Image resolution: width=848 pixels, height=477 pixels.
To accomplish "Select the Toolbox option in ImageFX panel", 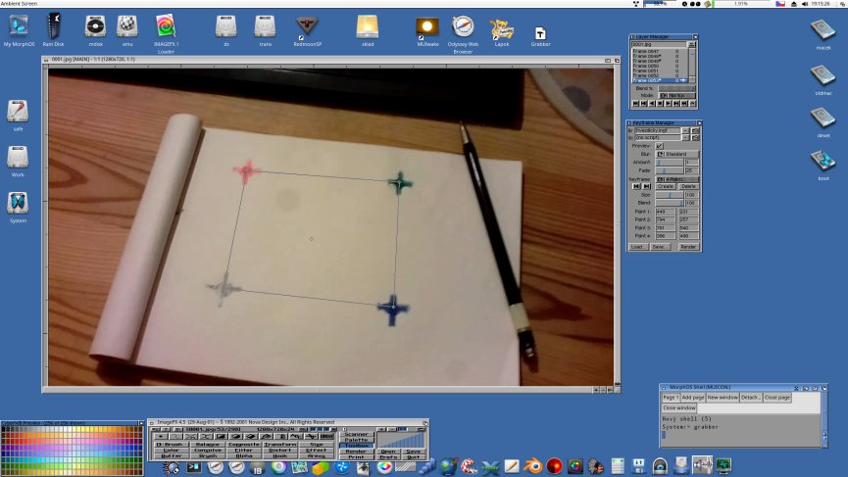I will pyautogui.click(x=356, y=445).
